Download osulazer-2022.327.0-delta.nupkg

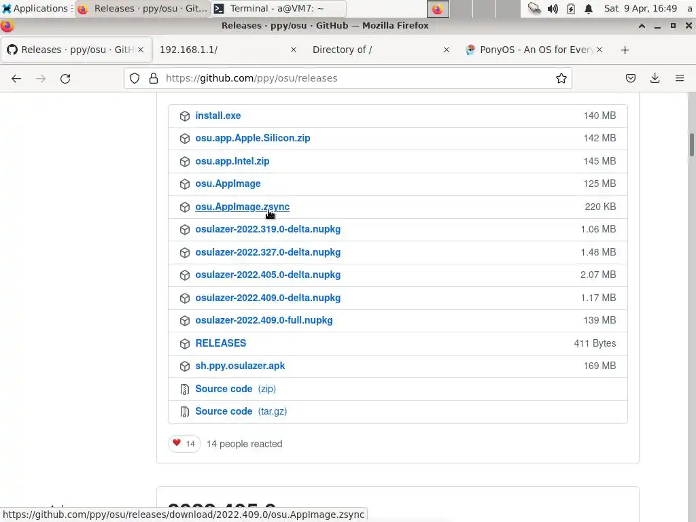[268, 253]
